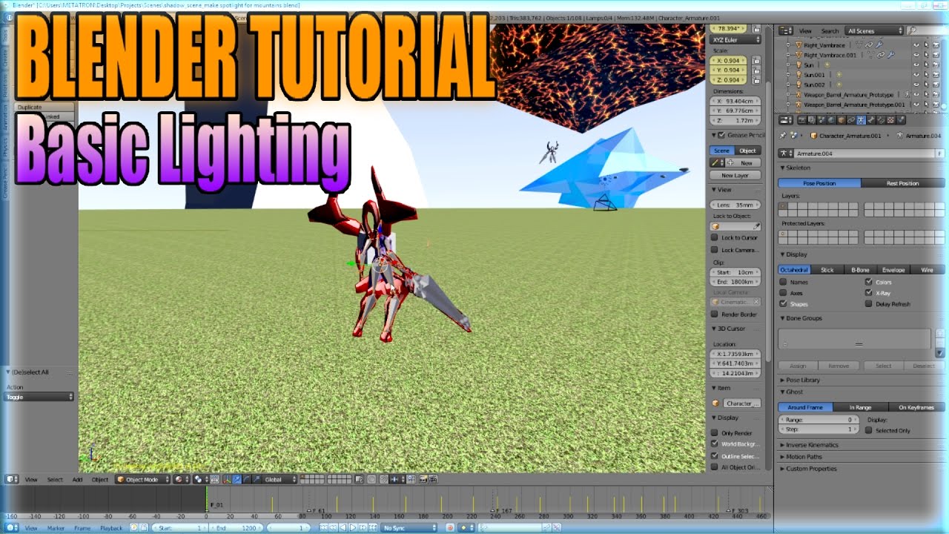Expand the Pose Library panel
This screenshot has height=534, width=949.
click(x=801, y=380)
